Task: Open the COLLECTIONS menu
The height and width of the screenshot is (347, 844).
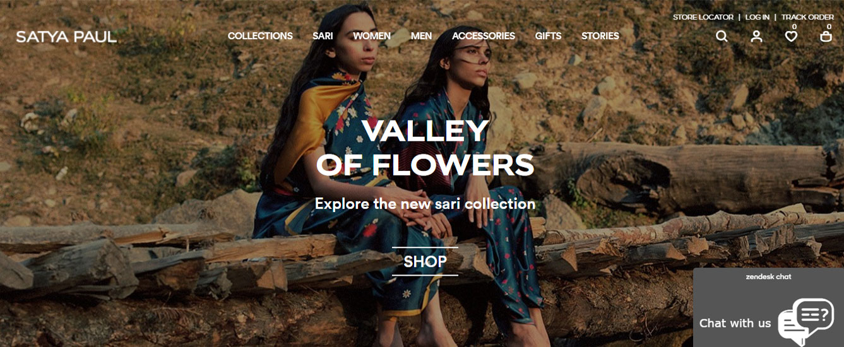Action: 260,36
